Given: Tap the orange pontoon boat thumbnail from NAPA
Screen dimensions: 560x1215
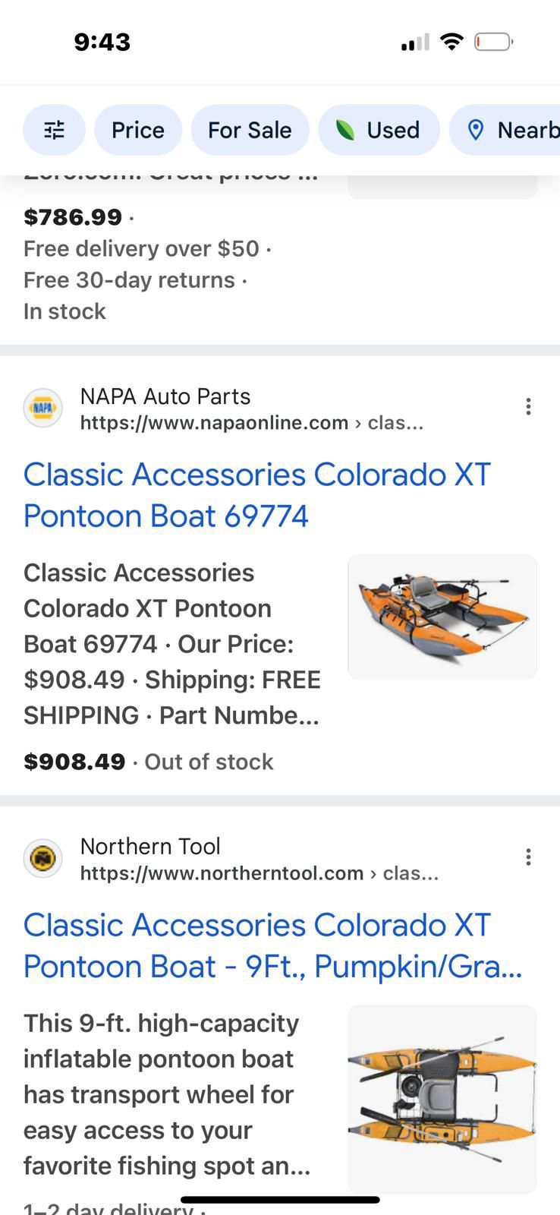Looking at the screenshot, I should click(x=442, y=616).
